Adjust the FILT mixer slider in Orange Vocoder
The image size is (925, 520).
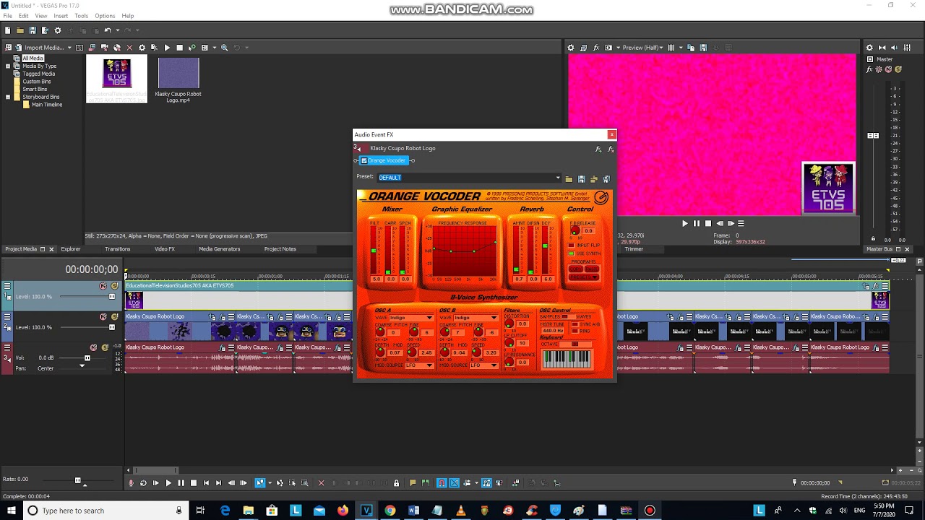(x=374, y=250)
